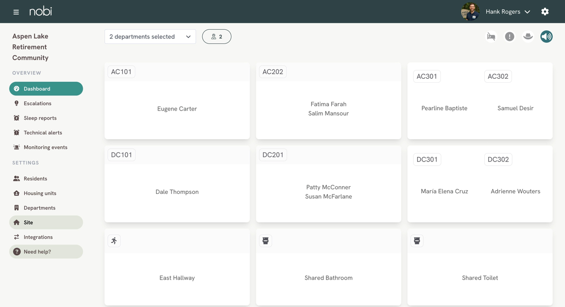The height and width of the screenshot is (307, 565).
Task: Select resident Pearline Baptiste
Action: (x=444, y=108)
